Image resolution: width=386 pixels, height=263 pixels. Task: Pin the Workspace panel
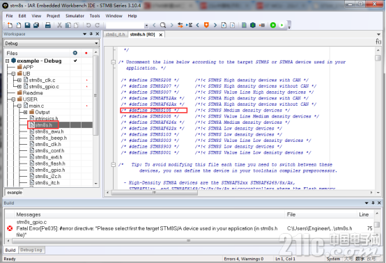(x=91, y=33)
